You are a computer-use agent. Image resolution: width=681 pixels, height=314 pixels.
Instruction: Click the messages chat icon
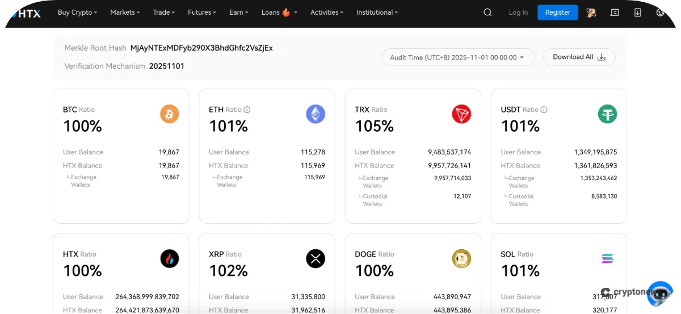615,12
